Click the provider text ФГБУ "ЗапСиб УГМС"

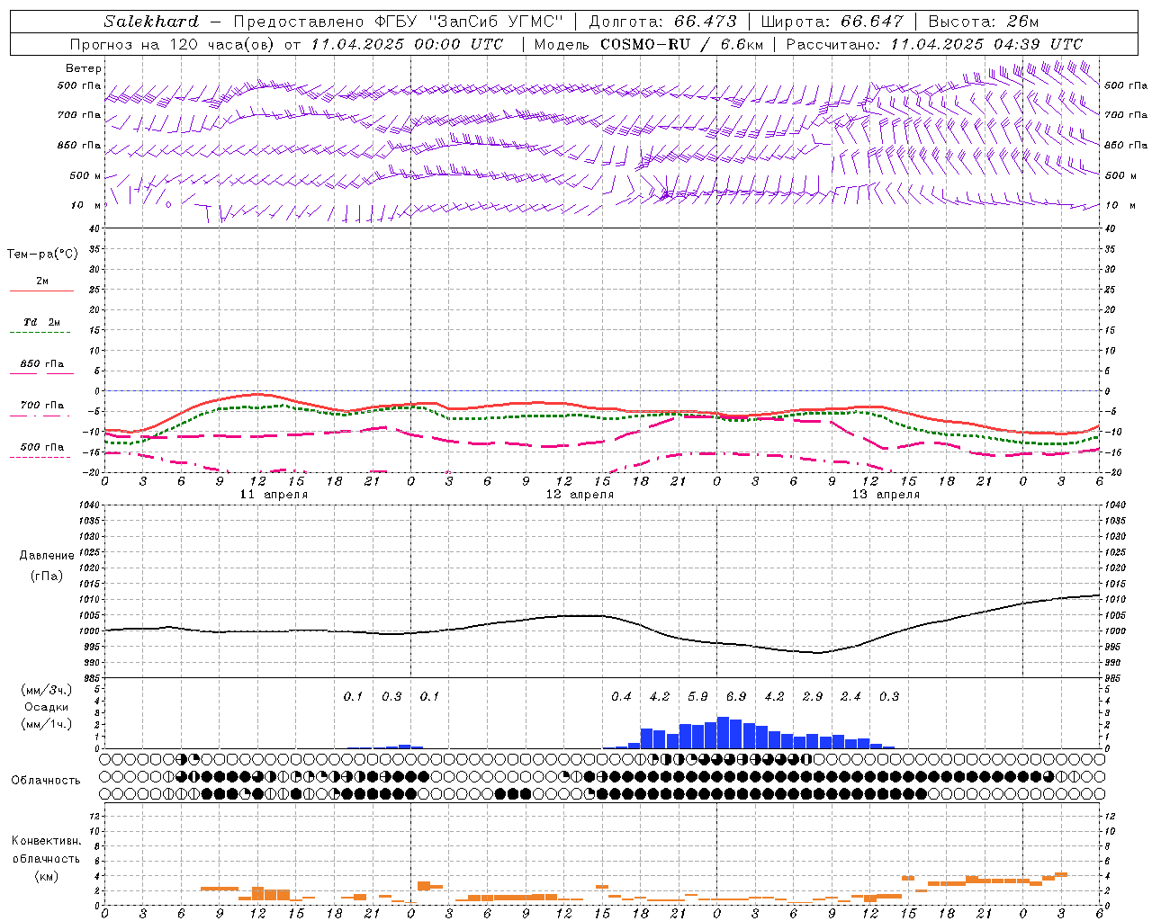click(468, 22)
